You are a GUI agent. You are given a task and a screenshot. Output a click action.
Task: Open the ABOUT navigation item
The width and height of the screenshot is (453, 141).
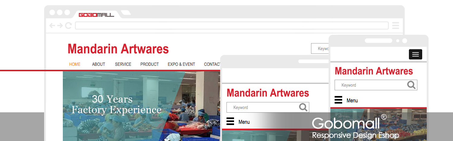coord(98,64)
